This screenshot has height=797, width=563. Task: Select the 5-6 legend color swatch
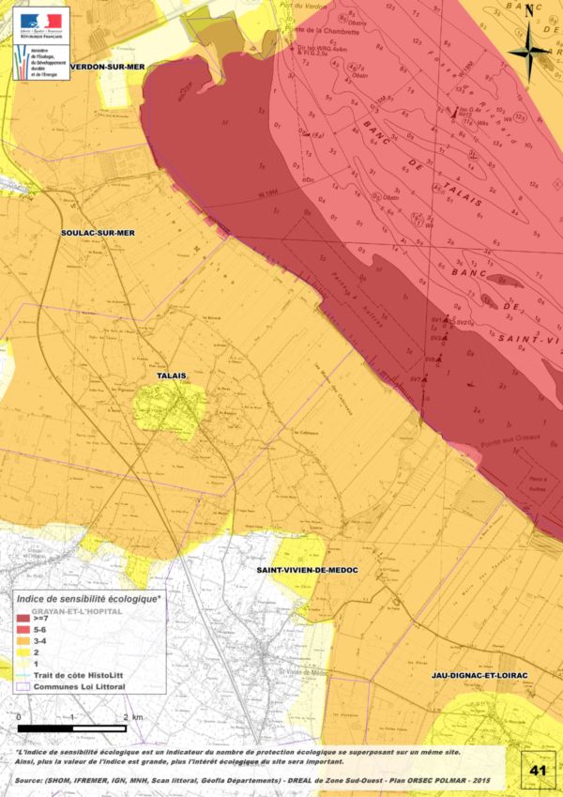[22, 631]
